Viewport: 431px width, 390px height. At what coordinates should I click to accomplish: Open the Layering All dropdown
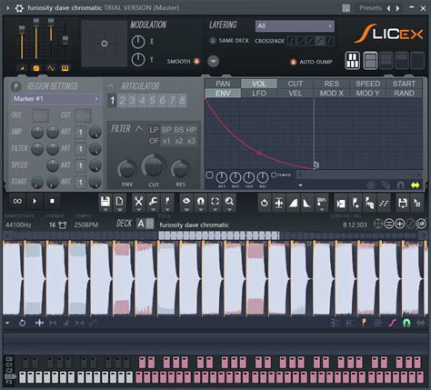click(x=295, y=26)
